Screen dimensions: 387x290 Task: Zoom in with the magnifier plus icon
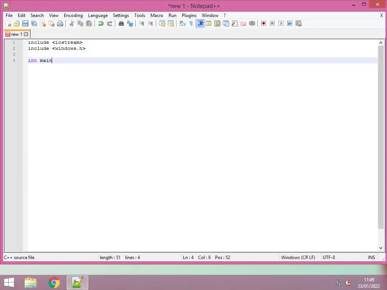point(141,23)
